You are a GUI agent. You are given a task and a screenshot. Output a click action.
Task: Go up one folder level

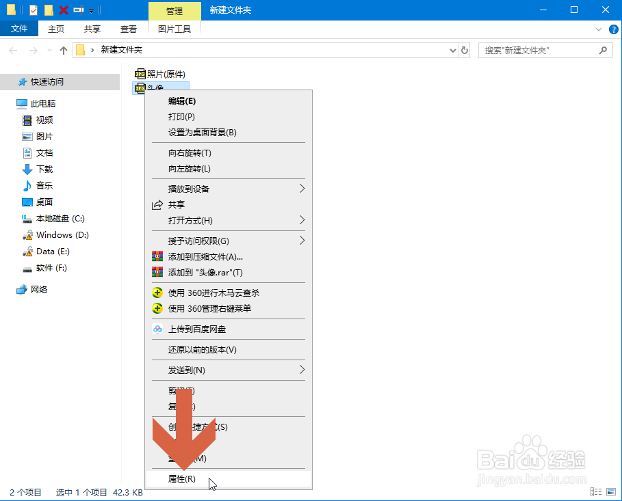click(64, 51)
